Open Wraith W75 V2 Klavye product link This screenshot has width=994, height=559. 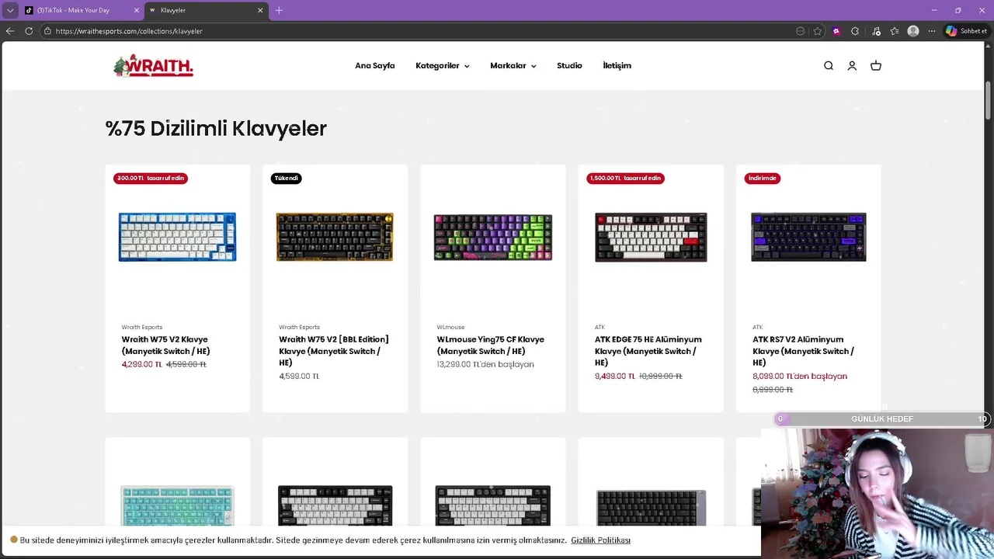click(x=165, y=345)
